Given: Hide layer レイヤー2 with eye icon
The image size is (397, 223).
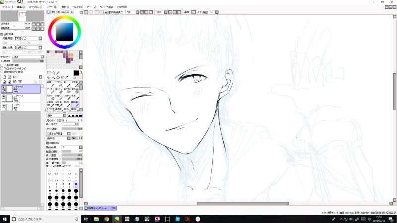Looking at the screenshot, I should 4,96.
